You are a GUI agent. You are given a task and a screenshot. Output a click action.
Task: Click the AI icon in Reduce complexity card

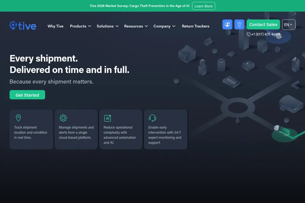108,118
